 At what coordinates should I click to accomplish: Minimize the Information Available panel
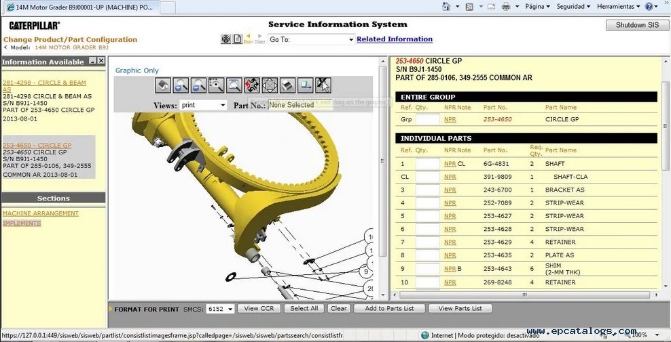(92, 62)
